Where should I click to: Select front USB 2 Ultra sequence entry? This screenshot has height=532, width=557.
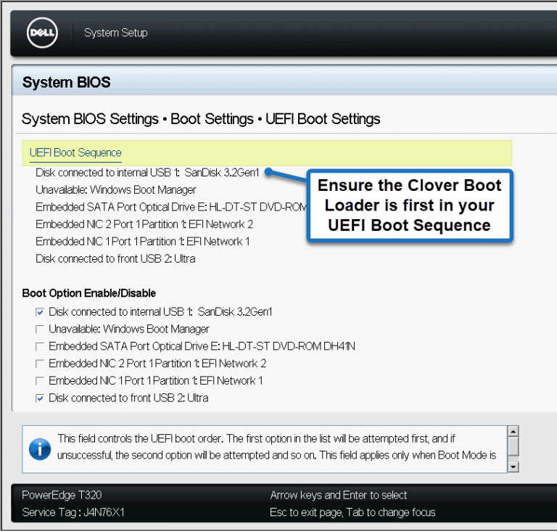(x=115, y=258)
